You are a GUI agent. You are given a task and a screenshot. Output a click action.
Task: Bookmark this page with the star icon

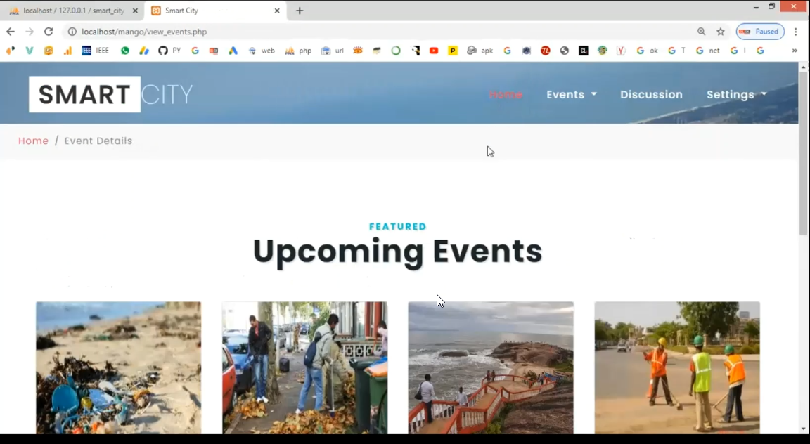(721, 32)
